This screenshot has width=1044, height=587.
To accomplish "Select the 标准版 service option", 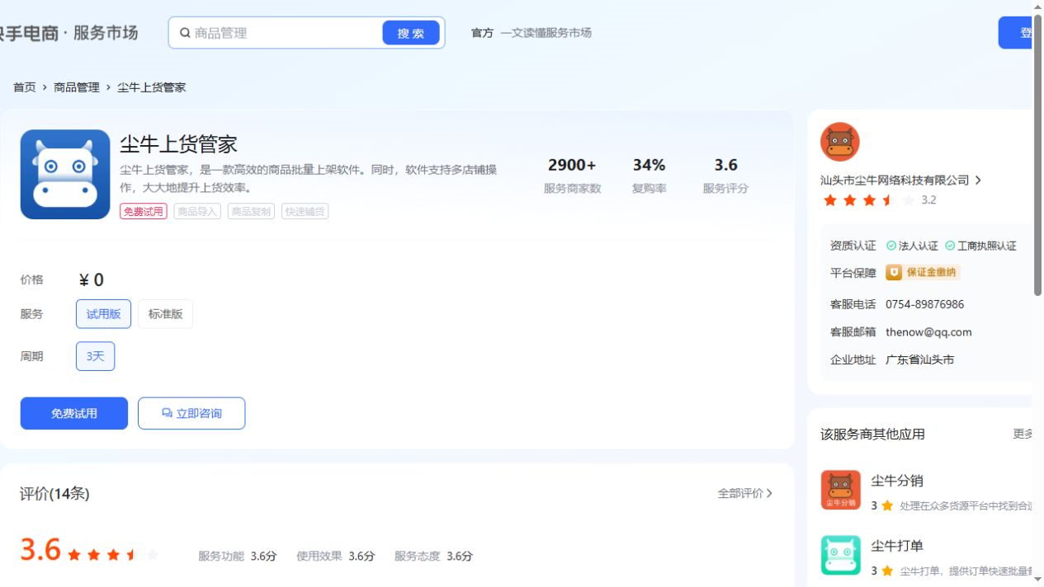I will pos(165,314).
